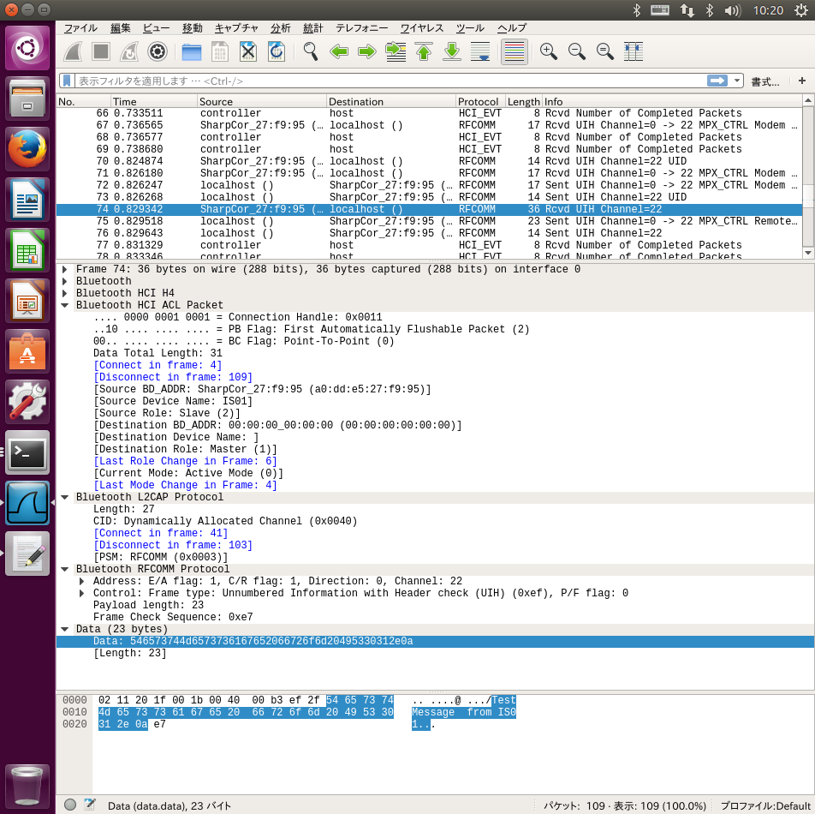Expand the Frame 74 tree node
Image resolution: width=815 pixels, height=814 pixels.
65,269
